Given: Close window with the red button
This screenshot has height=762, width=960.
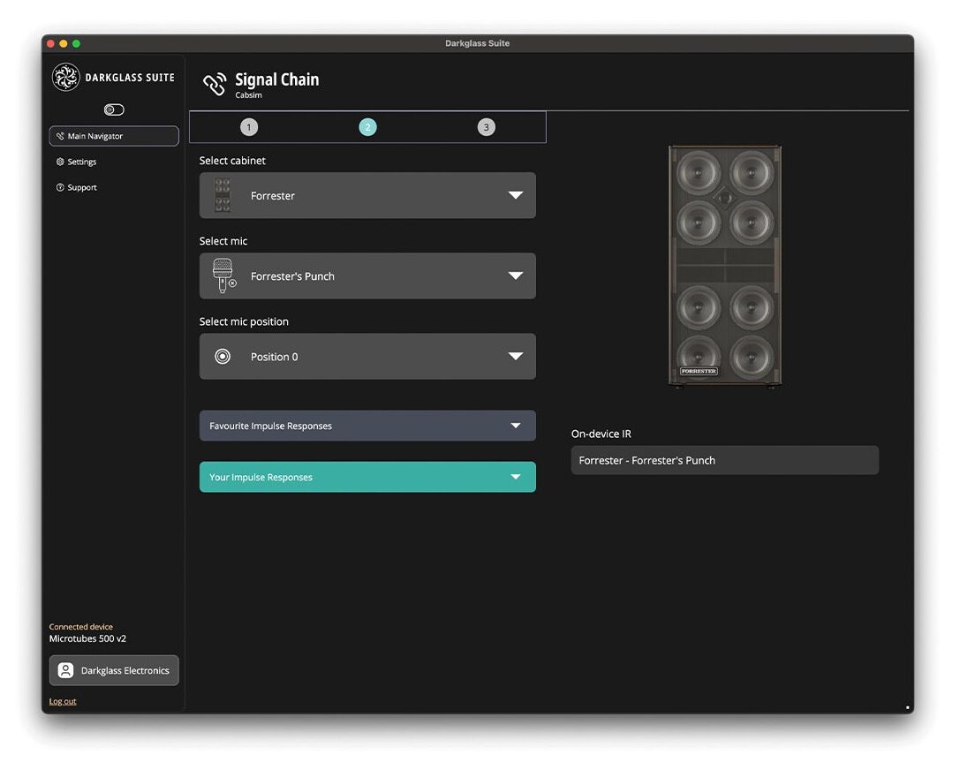Looking at the screenshot, I should (x=51, y=43).
